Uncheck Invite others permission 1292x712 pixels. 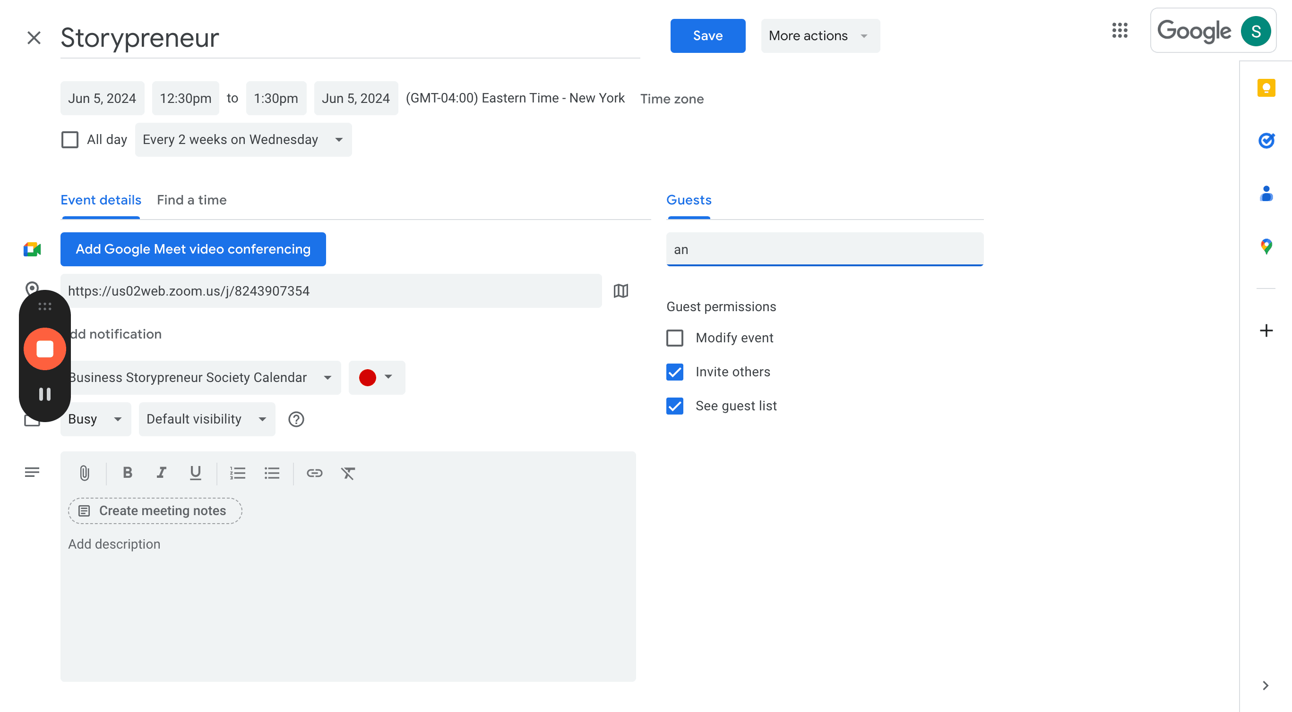point(674,372)
